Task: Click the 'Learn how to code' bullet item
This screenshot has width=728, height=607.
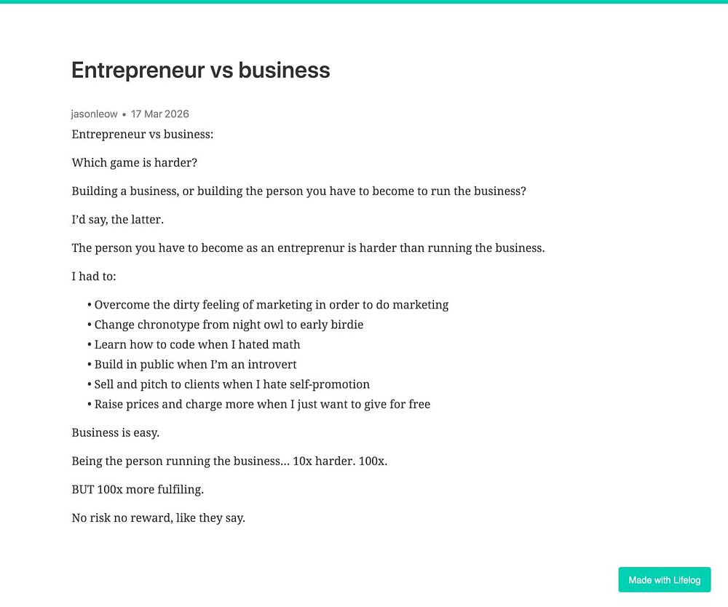Action: click(x=197, y=344)
